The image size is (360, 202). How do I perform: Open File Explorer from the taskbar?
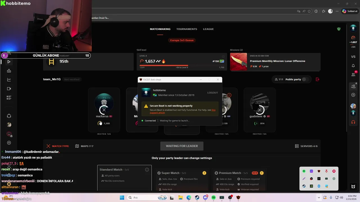[x=181, y=198]
